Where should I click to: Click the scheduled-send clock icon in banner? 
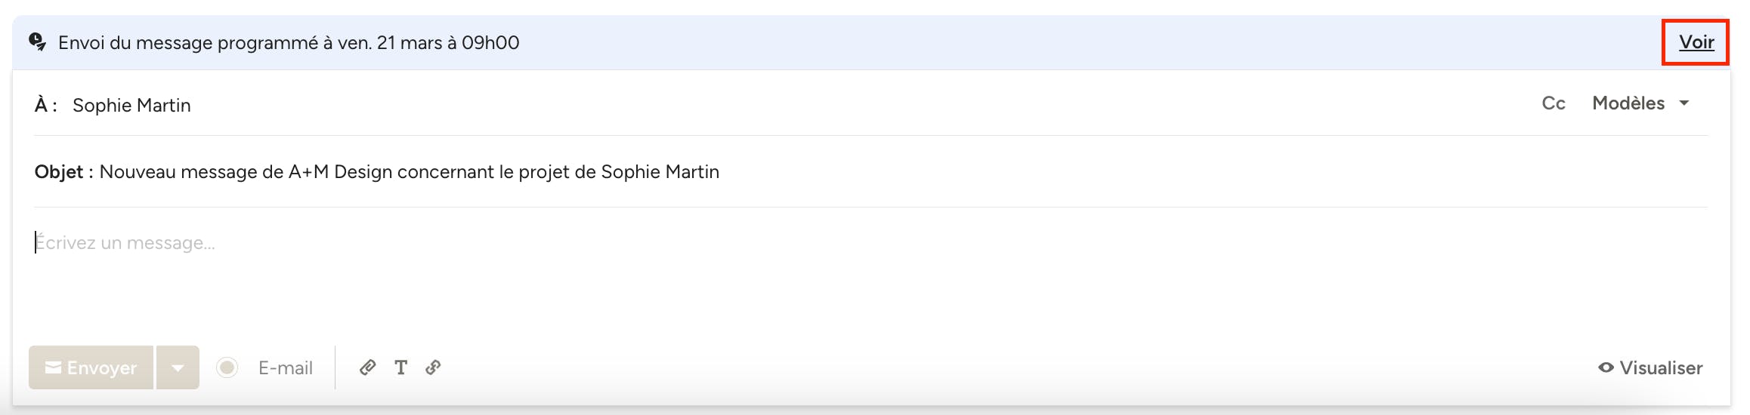point(37,41)
